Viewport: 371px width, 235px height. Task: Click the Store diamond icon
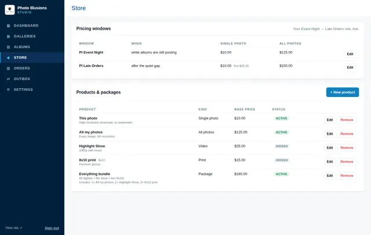pos(8,57)
